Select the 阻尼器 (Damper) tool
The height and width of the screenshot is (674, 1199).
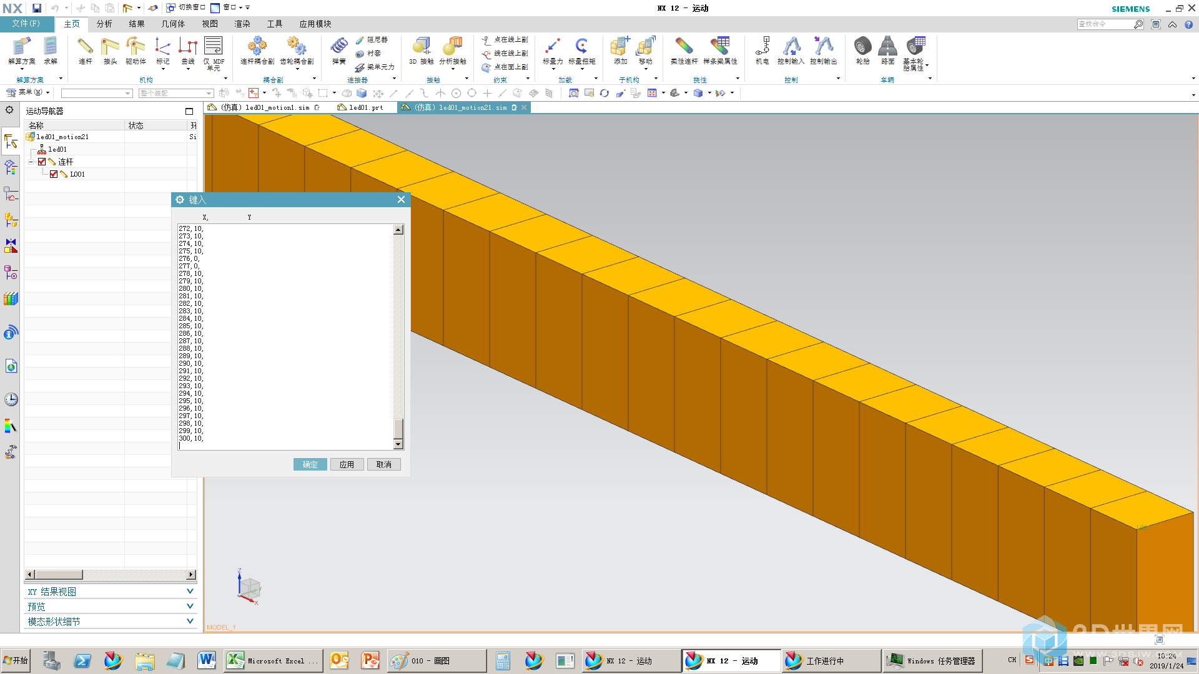tap(372, 39)
